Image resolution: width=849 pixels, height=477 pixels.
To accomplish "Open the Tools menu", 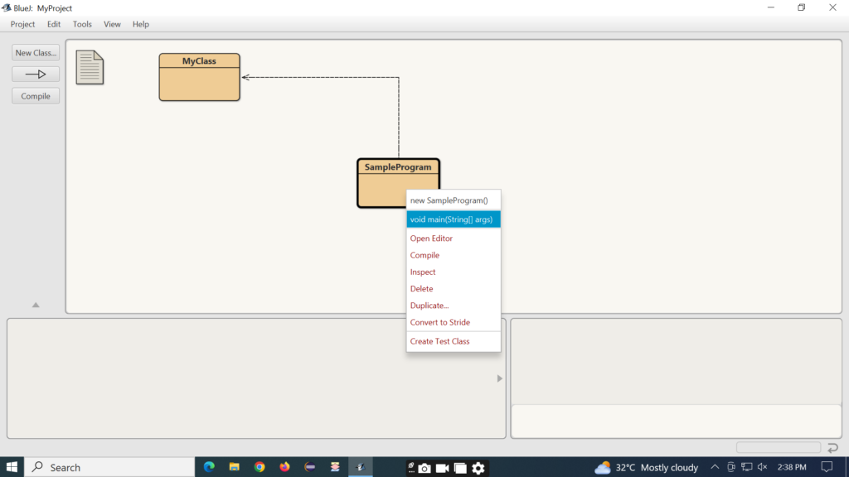I will pyautogui.click(x=81, y=24).
